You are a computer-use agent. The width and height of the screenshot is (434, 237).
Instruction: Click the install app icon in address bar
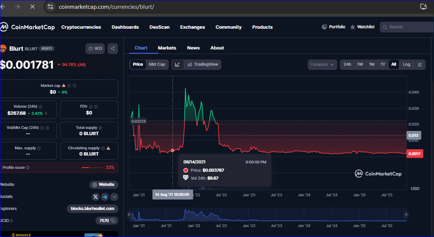coord(423,6)
